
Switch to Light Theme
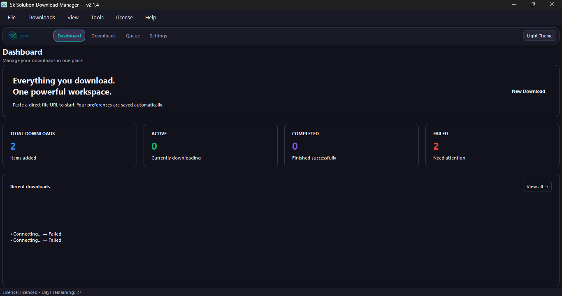pos(540,36)
